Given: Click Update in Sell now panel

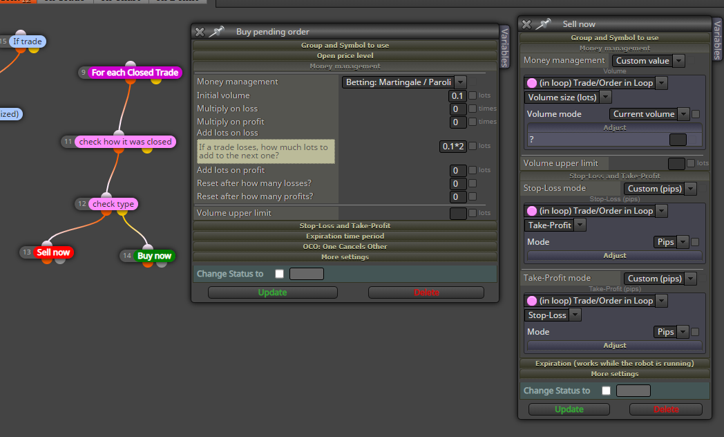Looking at the screenshot, I should coord(569,409).
